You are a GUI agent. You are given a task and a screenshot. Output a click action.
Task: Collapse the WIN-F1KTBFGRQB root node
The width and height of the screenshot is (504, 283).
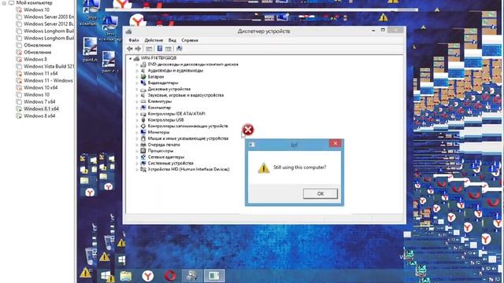tap(131, 58)
